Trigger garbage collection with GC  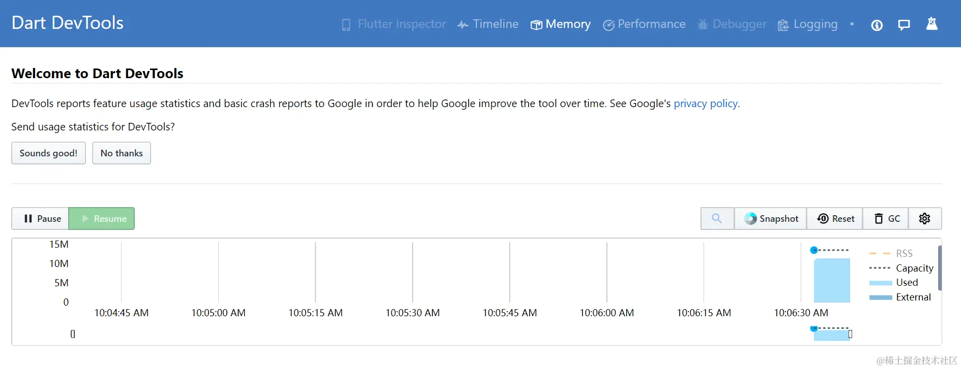coord(886,219)
